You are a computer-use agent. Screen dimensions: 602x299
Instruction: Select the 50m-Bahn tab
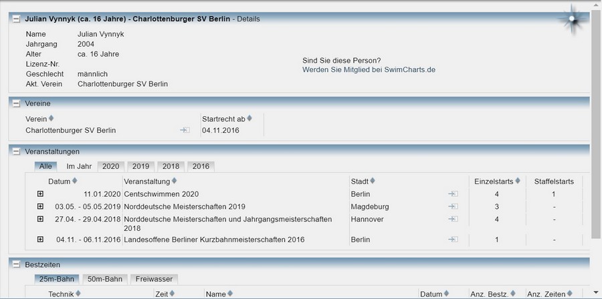(x=104, y=279)
